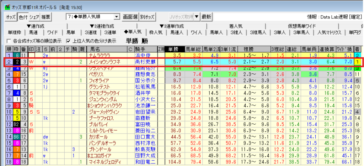The width and height of the screenshot is (364, 166).
Task: Toggle the 色付 button in toolbar
Action: [23, 17]
